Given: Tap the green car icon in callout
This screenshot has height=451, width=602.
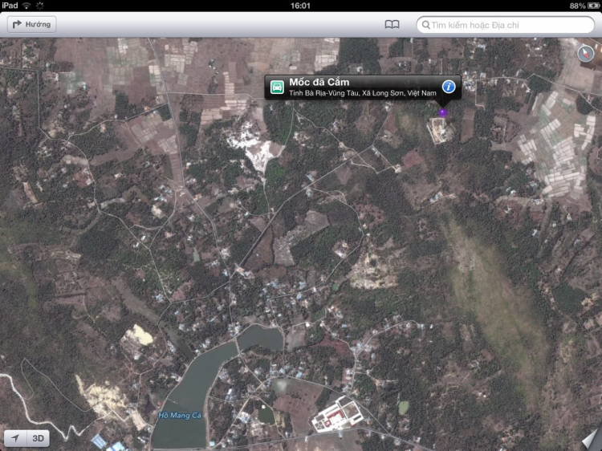Looking at the screenshot, I should point(277,87).
